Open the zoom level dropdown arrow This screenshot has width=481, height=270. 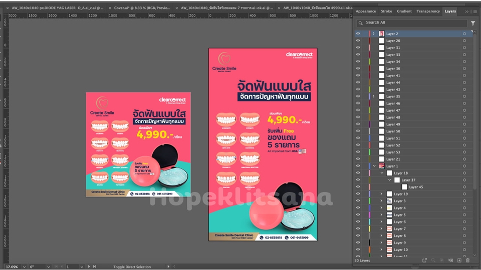click(24, 267)
